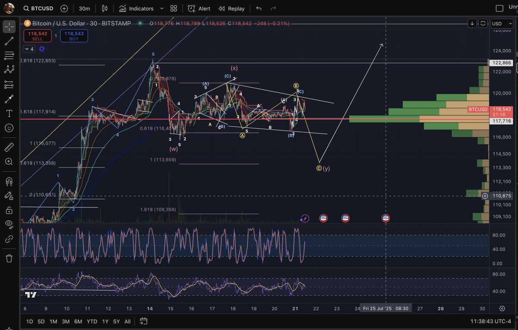Open the 30m interval selector
518x330 pixels.
85,8
